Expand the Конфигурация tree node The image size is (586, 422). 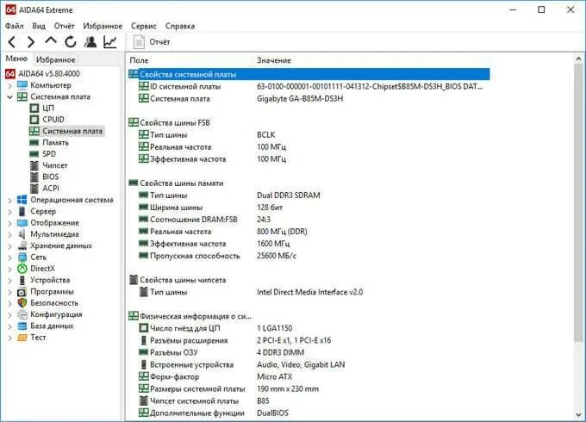(9, 315)
